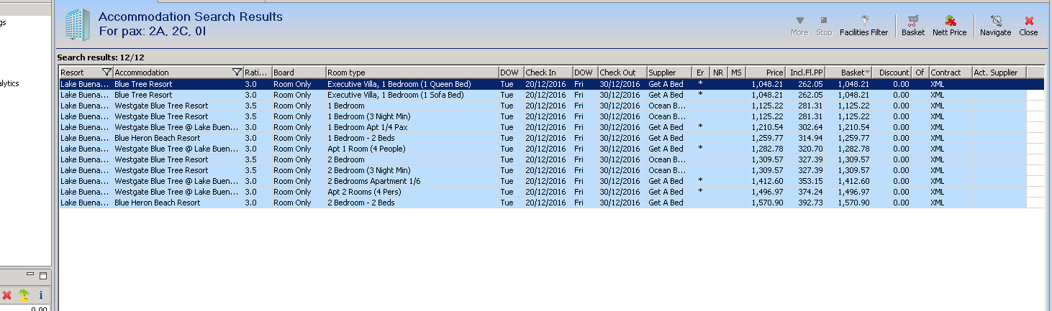Image resolution: width=1052 pixels, height=311 pixels.
Task: Click the 320.70 Incl.Fl.PP value
Action: (x=812, y=149)
